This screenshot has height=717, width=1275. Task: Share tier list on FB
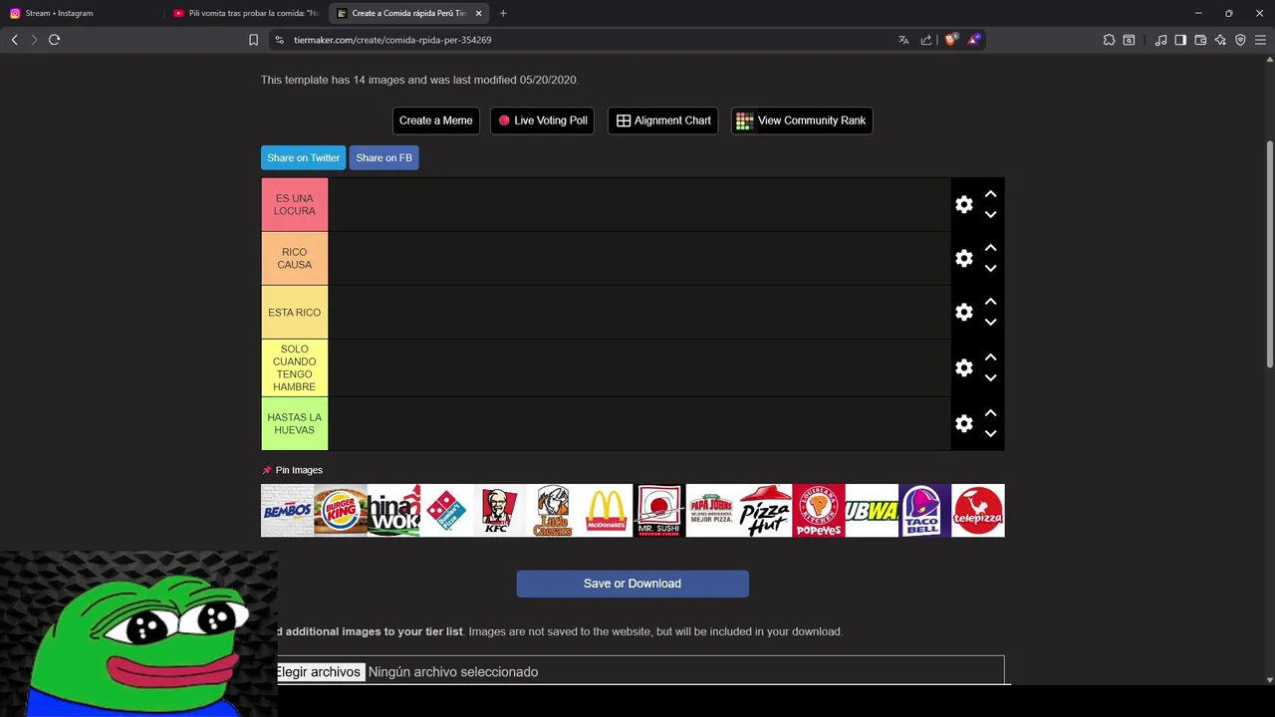(383, 157)
